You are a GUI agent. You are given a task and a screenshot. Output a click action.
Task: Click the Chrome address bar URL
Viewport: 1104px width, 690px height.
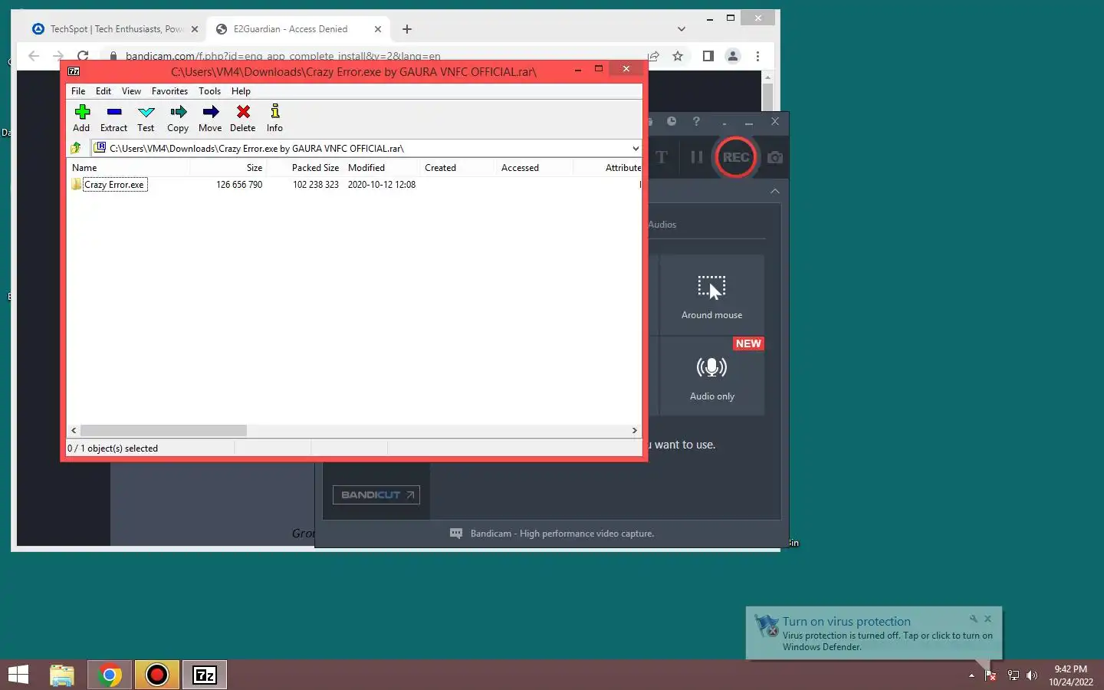[x=283, y=57]
